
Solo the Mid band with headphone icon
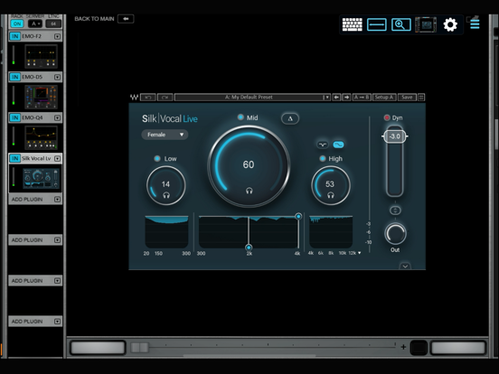pos(249,191)
